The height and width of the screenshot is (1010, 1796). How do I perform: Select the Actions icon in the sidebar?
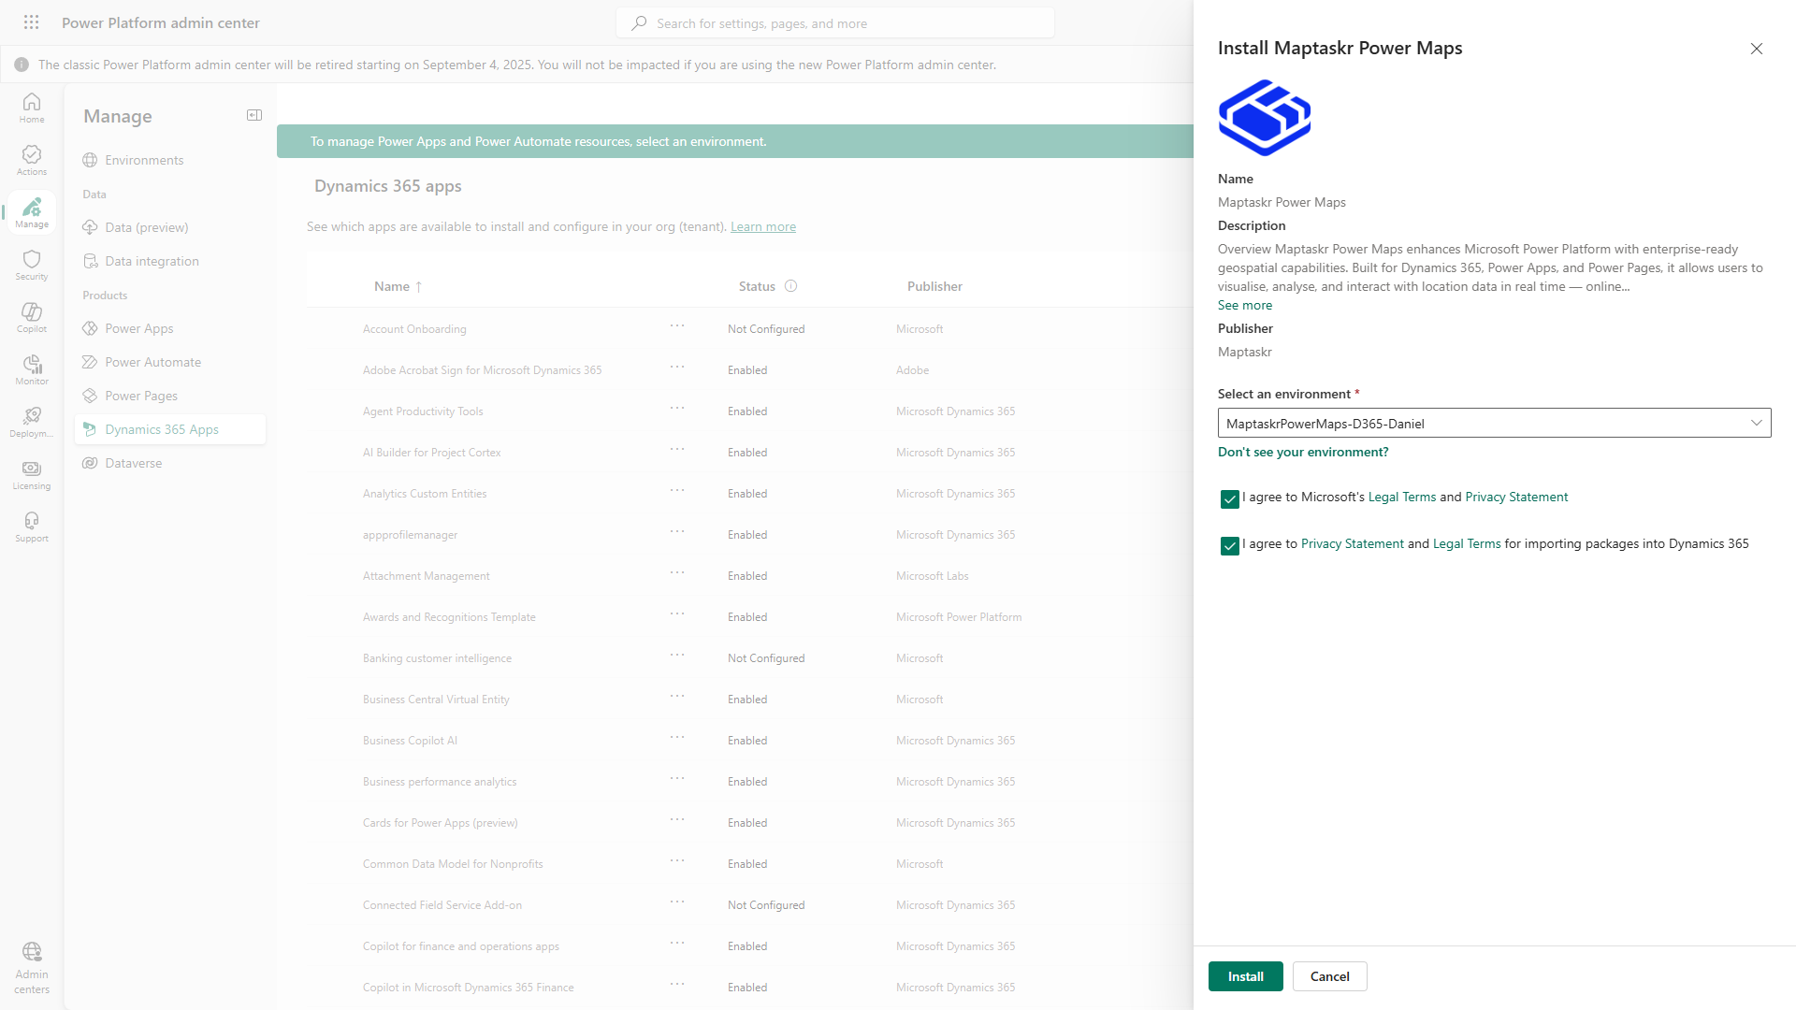(31, 159)
